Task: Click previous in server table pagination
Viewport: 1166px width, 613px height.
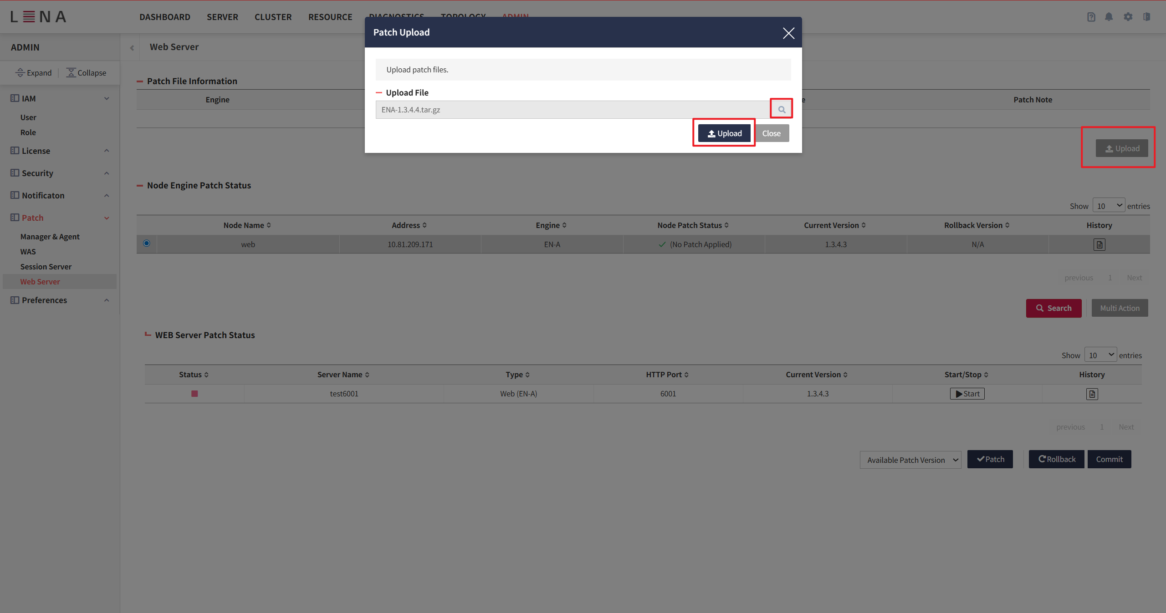Action: coord(1070,427)
